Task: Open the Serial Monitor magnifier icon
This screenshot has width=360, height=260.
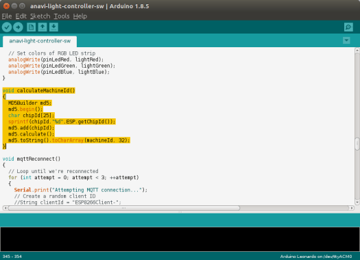Action: pyautogui.click(x=348, y=27)
